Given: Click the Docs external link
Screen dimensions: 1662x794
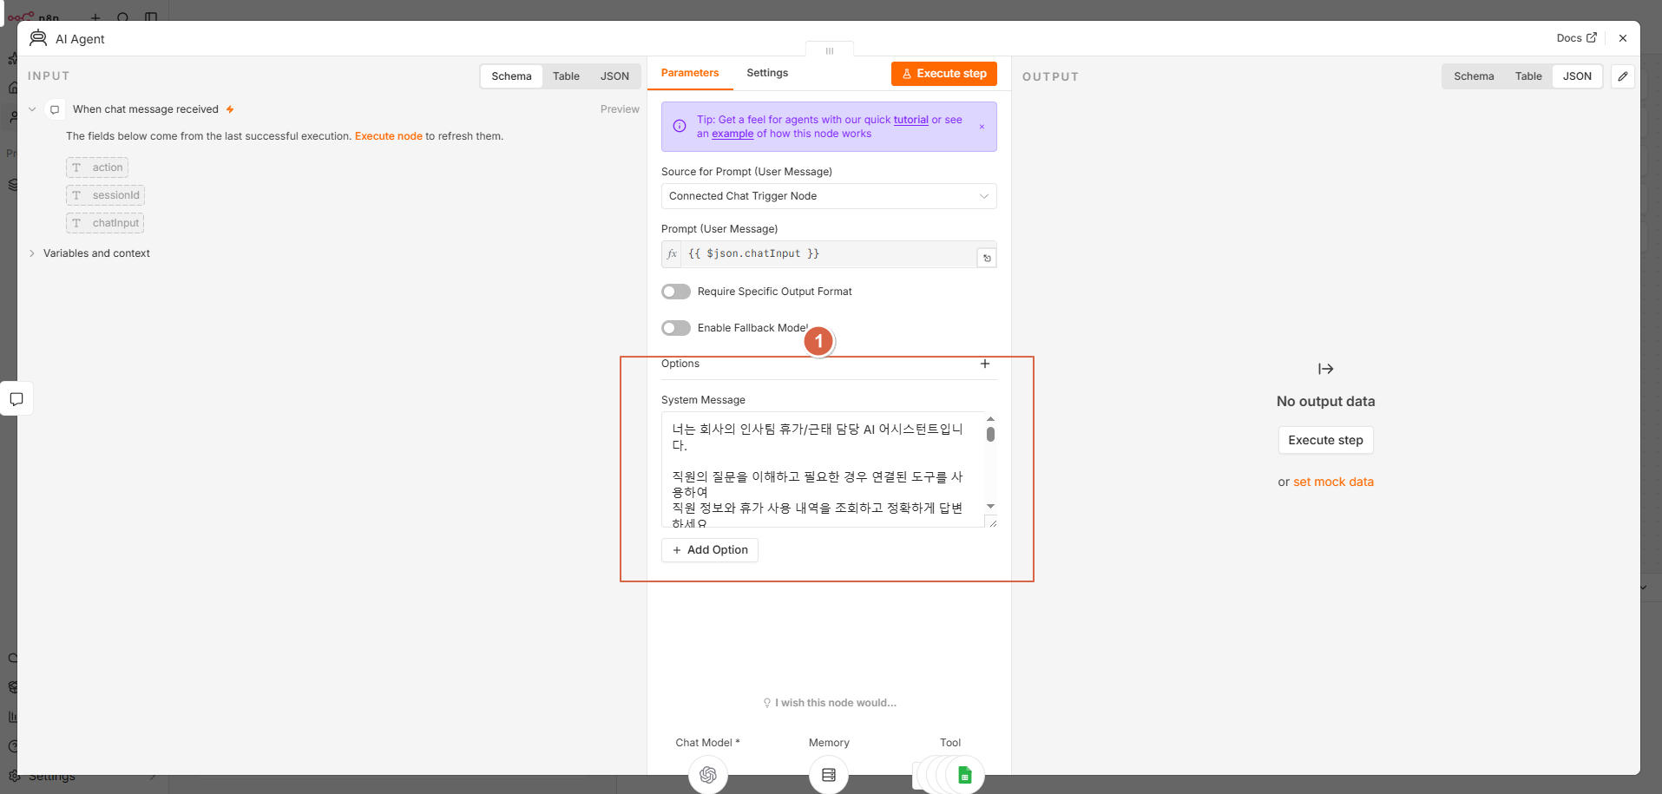Looking at the screenshot, I should point(1576,38).
